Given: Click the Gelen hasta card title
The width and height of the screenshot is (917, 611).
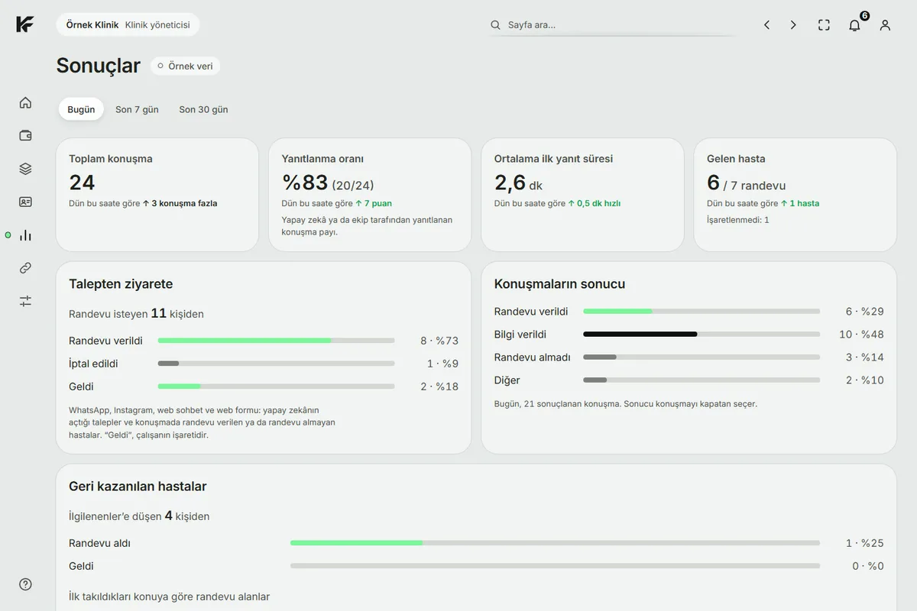Looking at the screenshot, I should pyautogui.click(x=736, y=159).
